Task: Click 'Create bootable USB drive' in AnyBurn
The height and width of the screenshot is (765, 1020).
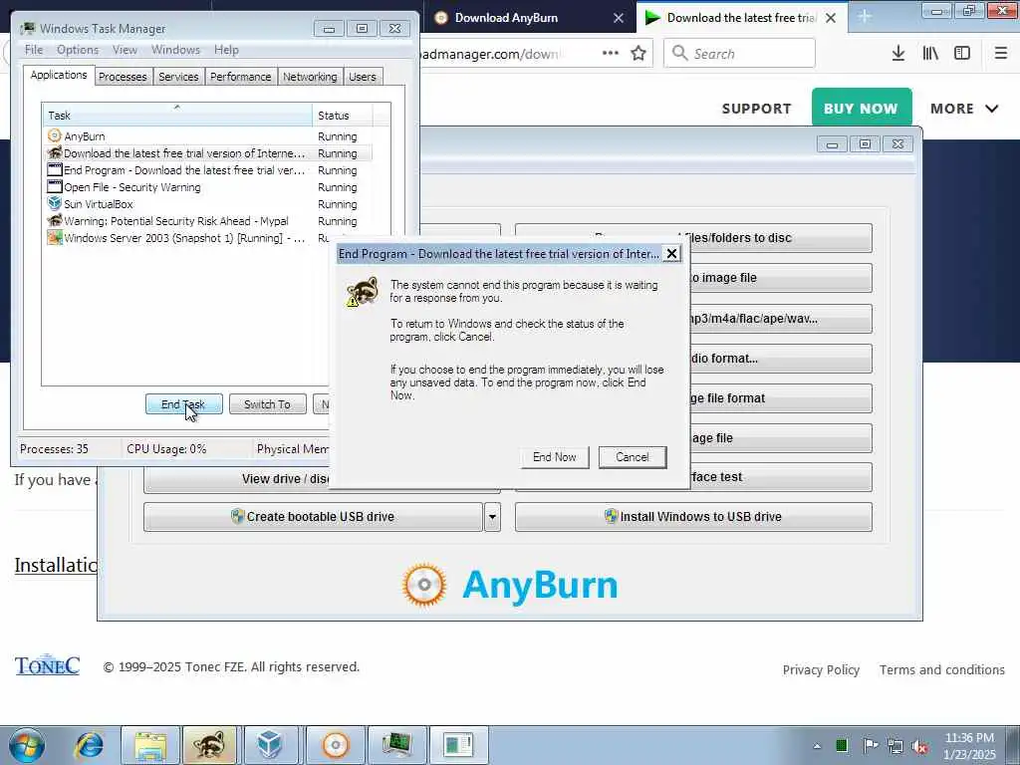Action: (x=313, y=517)
